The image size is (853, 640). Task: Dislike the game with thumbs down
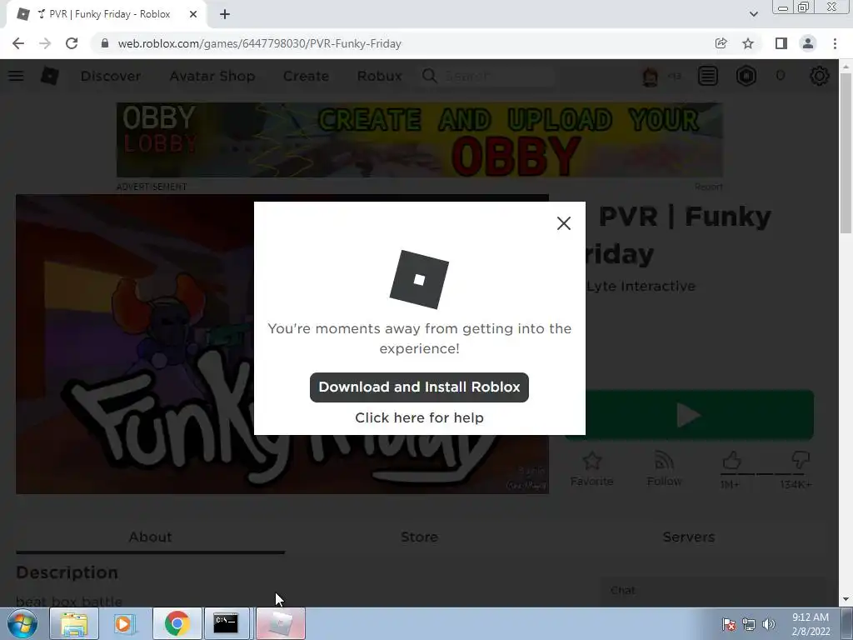pos(801,460)
